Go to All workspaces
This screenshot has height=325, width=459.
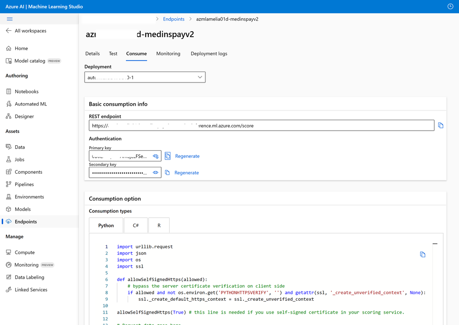click(30, 31)
